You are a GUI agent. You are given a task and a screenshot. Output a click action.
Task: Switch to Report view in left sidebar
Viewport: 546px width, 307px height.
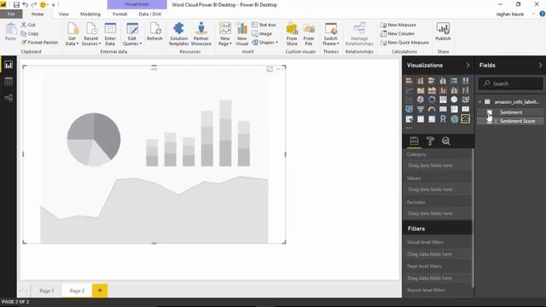9,65
